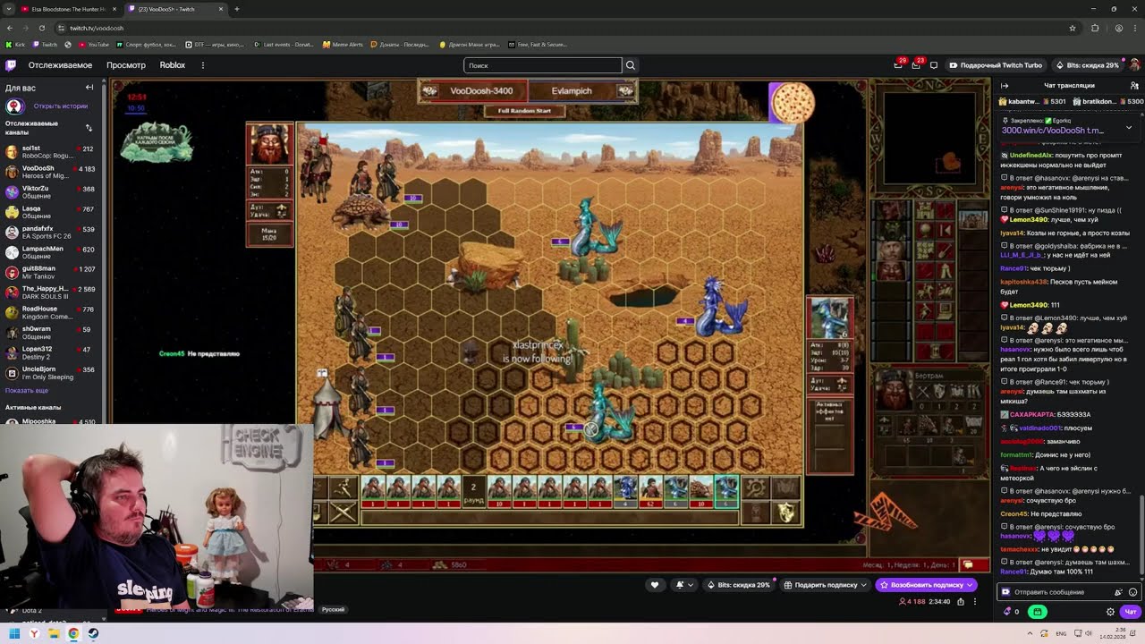Open the browser tab search dropdown
1145x644 pixels.
pos(10,9)
